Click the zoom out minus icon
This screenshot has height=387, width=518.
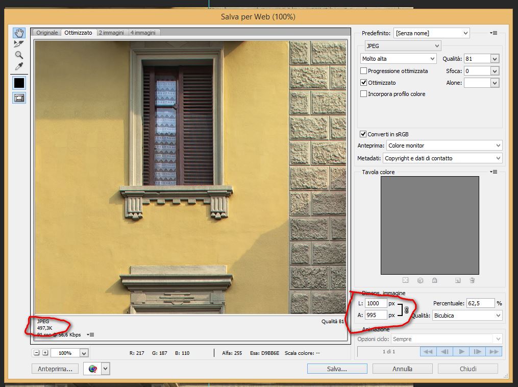click(37, 353)
